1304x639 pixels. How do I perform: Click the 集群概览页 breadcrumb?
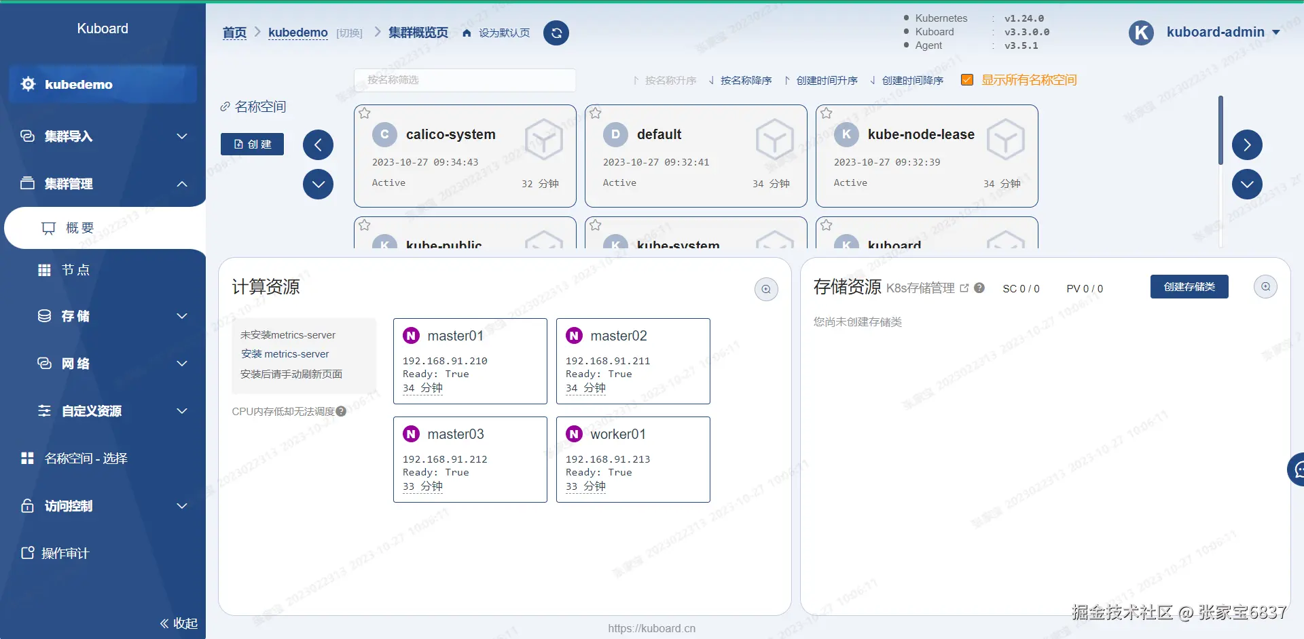point(418,33)
